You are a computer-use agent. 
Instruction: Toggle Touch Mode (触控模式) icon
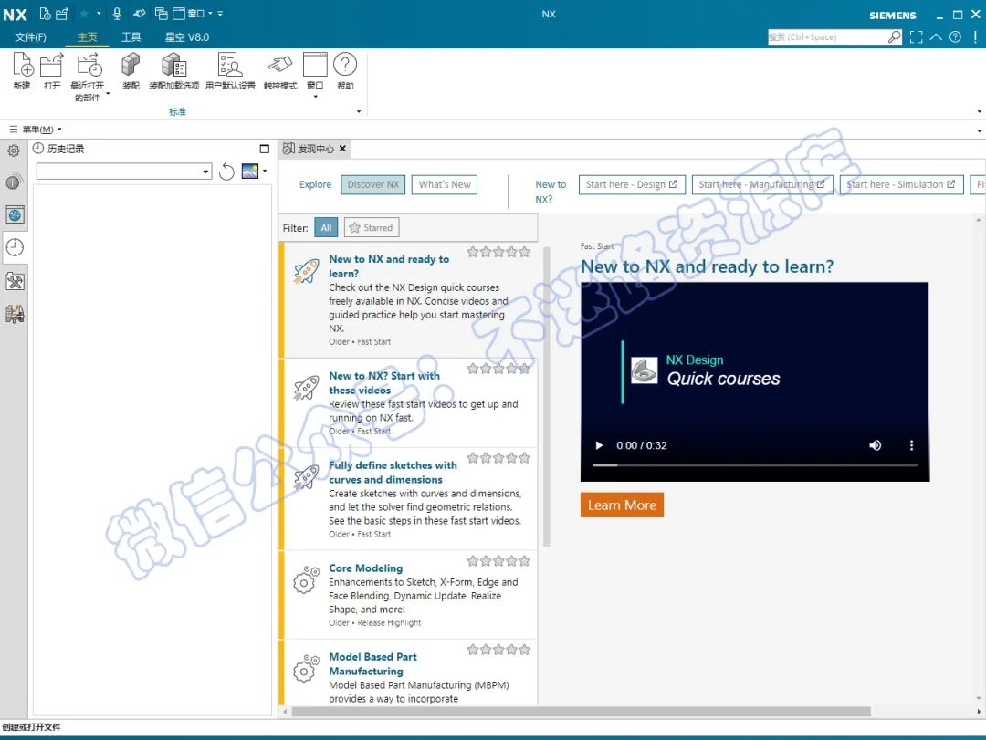[x=280, y=65]
